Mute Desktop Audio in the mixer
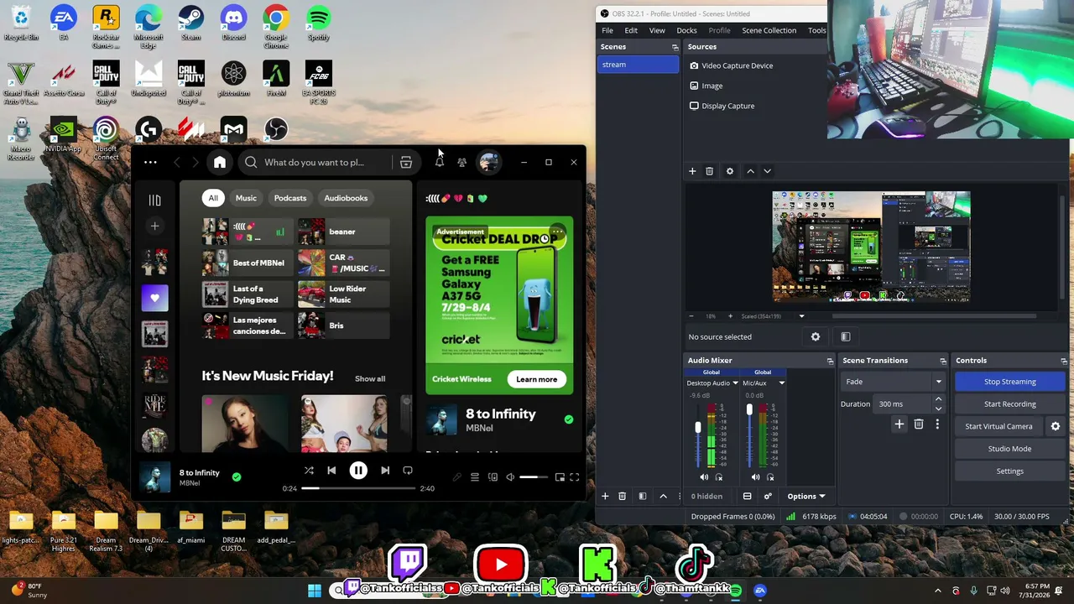The height and width of the screenshot is (604, 1074). pos(704,477)
